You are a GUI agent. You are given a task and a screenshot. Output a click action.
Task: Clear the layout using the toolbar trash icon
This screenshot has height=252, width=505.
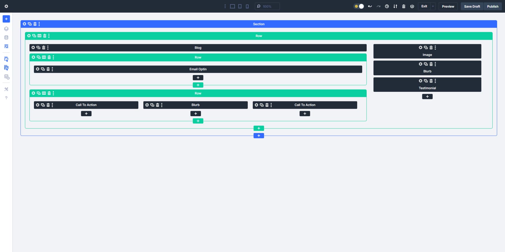pos(404,6)
